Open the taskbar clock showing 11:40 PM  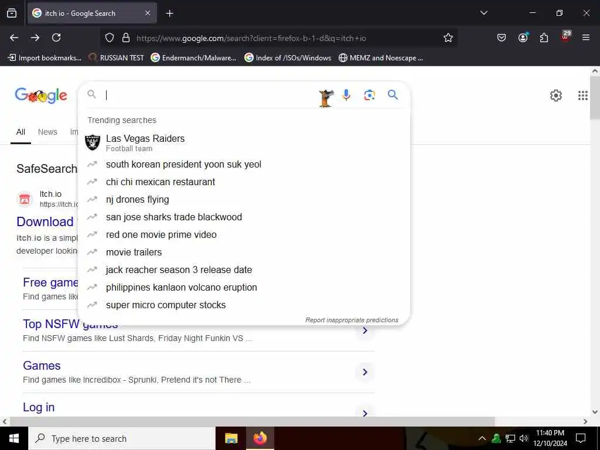pos(550,438)
